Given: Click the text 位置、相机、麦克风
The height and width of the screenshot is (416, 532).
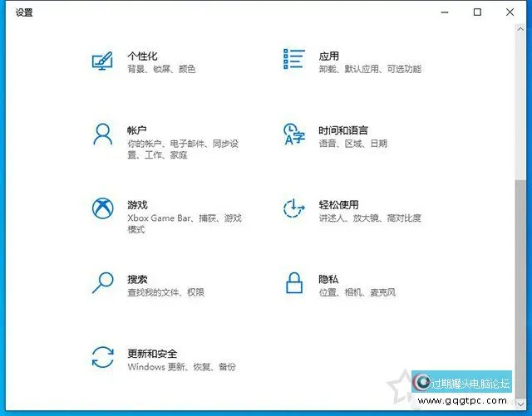Looking at the screenshot, I should (x=357, y=292).
